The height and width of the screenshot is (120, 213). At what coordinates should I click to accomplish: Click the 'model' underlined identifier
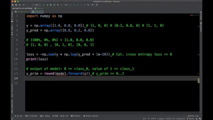[x=61, y=74]
